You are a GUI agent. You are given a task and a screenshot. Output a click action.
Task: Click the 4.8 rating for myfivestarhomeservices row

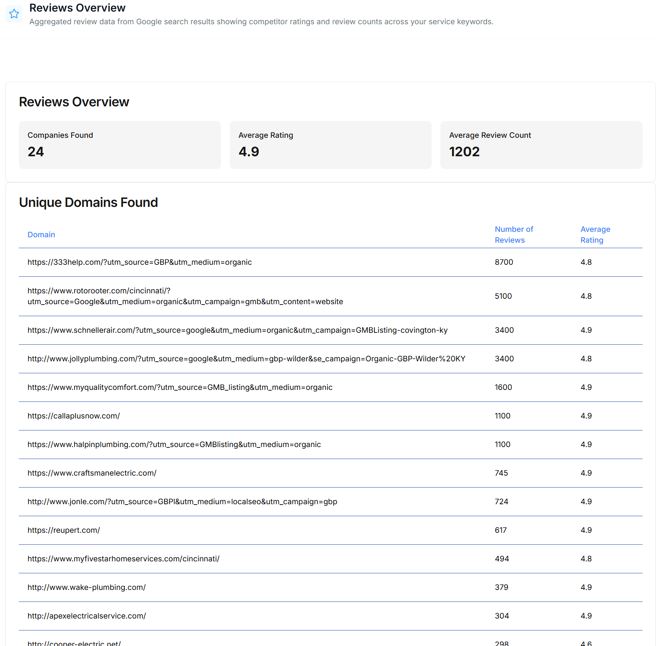pos(586,559)
